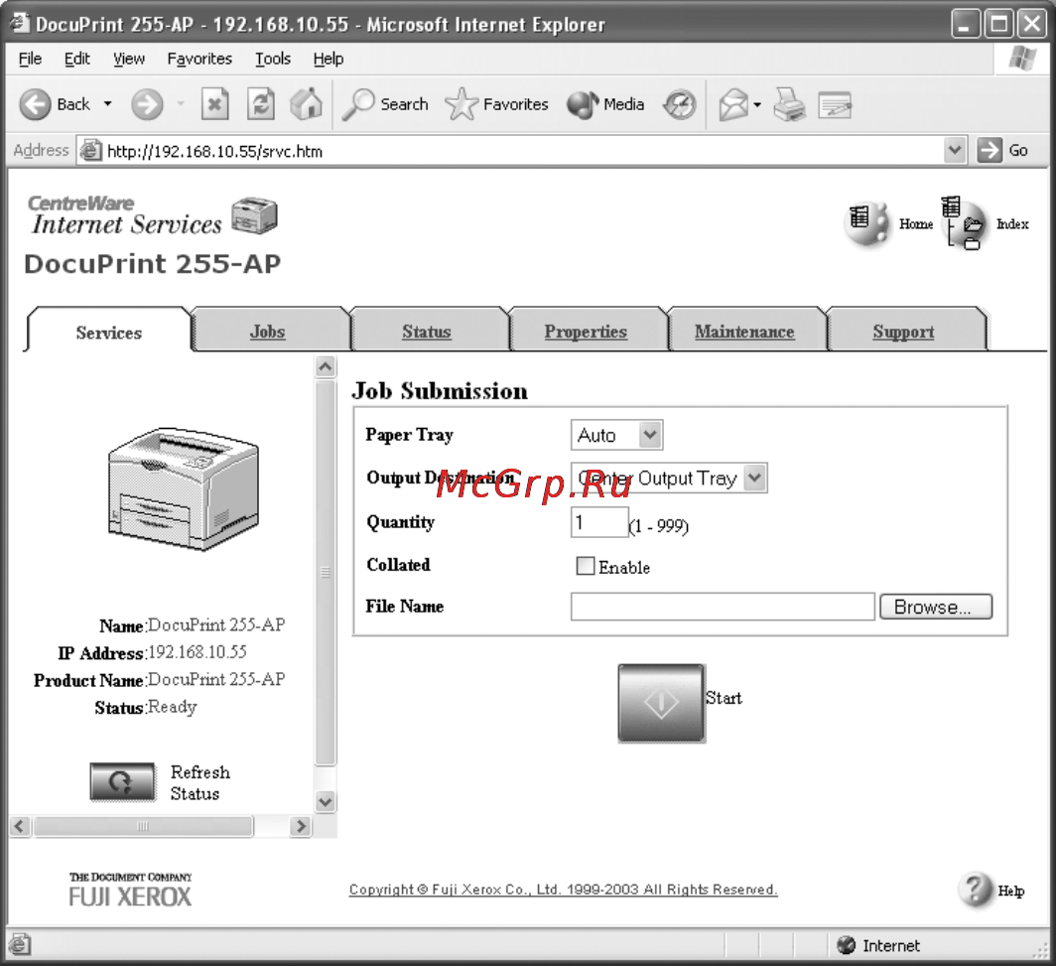The image size is (1056, 966).
Task: Click the CentreWare Index icon
Action: tap(964, 223)
